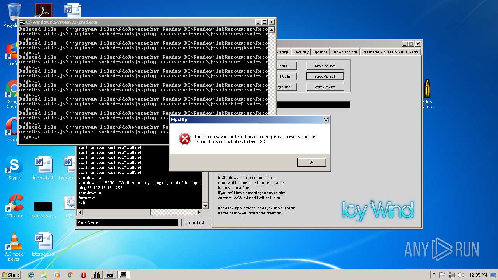Click the cmd.exe scroll up arrow
498x280 pixels.
coord(271,30)
